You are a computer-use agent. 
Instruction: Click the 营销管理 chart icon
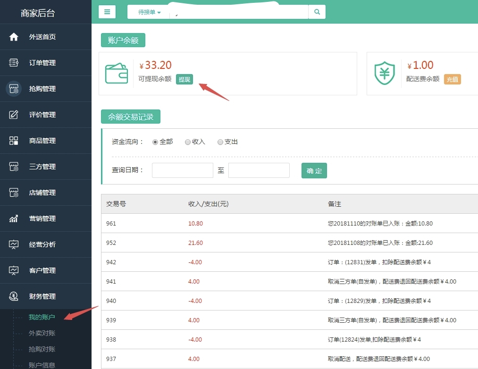pyautogui.click(x=14, y=218)
